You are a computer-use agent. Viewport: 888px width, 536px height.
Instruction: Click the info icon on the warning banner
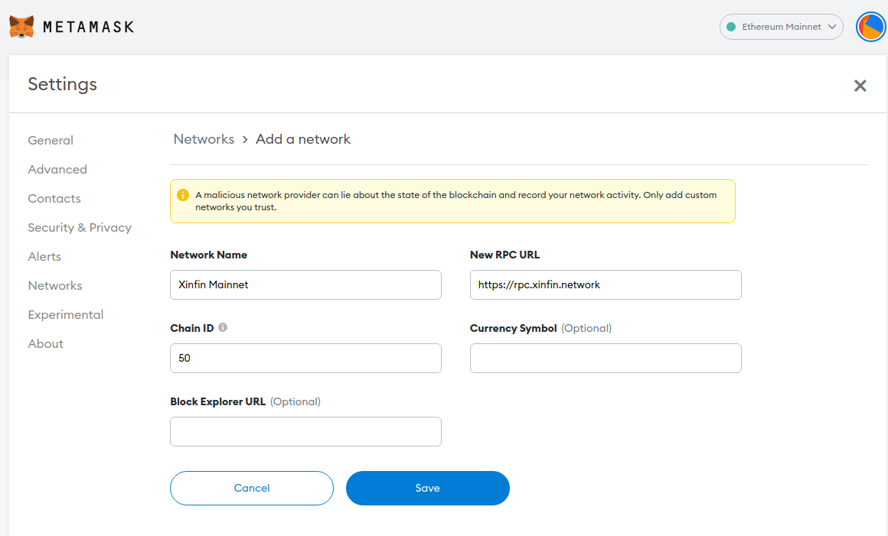(x=183, y=194)
